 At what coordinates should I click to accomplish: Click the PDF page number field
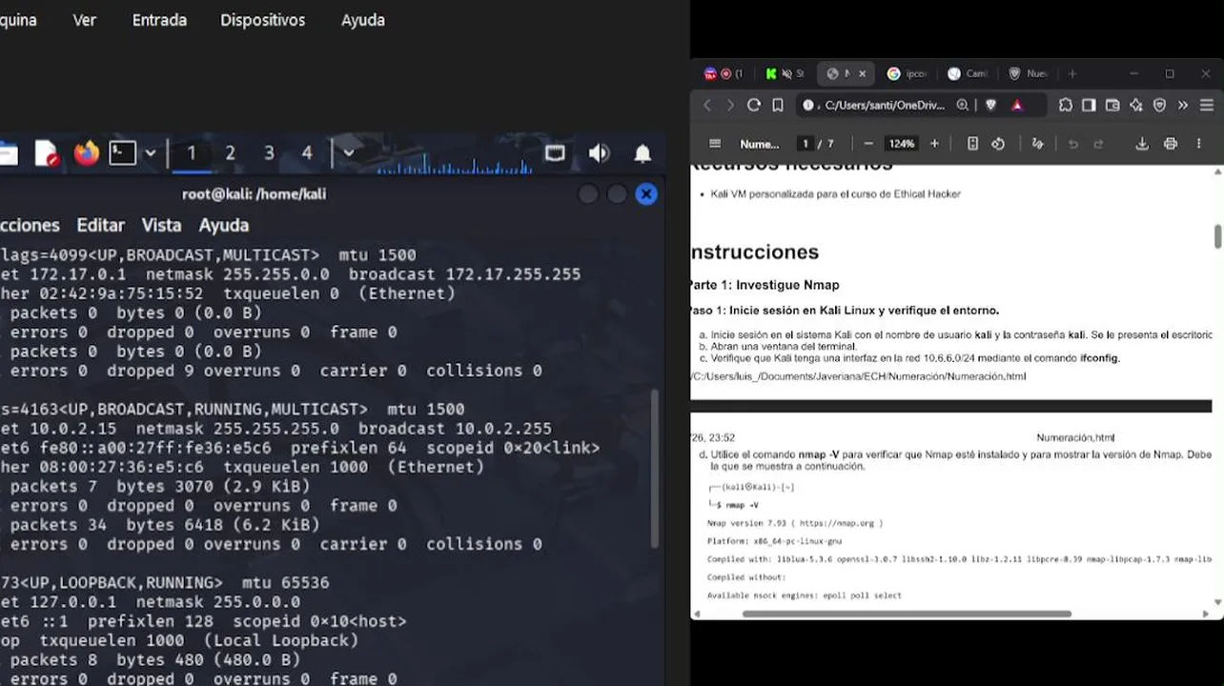[x=806, y=144]
